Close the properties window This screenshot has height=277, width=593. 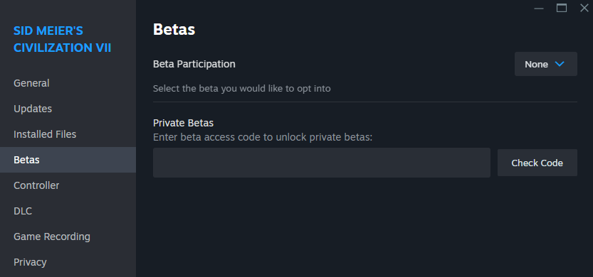584,8
